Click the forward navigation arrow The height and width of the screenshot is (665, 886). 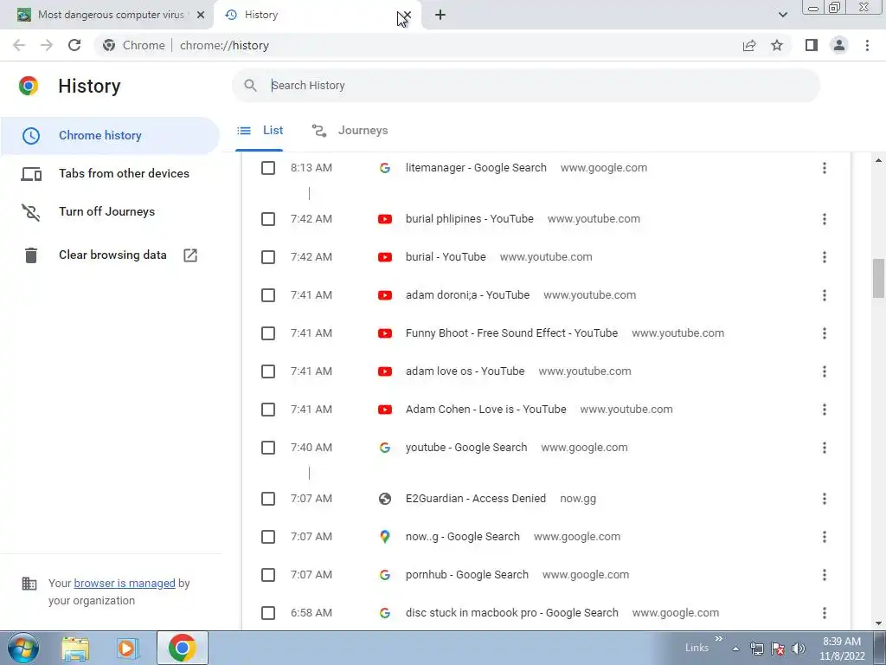[x=47, y=45]
